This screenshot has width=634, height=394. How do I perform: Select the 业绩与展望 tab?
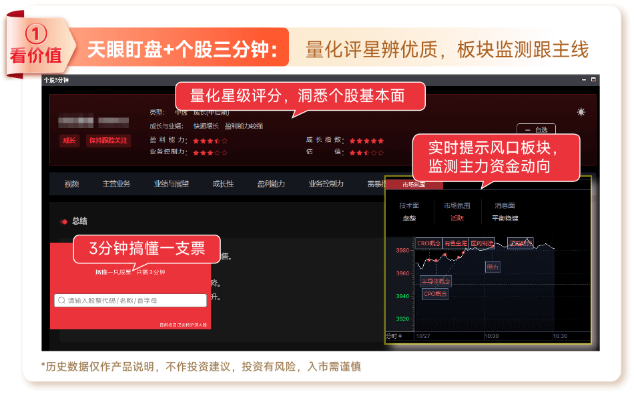coord(171,184)
